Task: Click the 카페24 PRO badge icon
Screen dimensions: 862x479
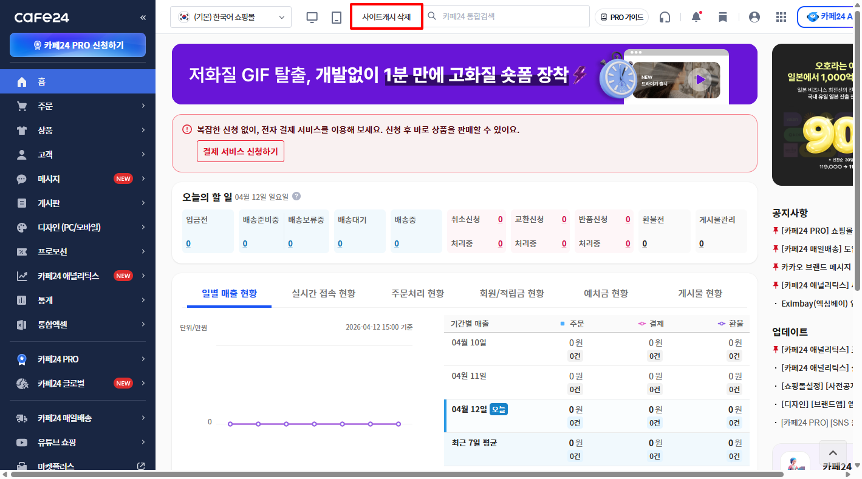Action: click(22, 359)
